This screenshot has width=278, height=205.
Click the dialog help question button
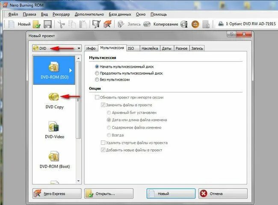pyautogui.click(x=231, y=34)
